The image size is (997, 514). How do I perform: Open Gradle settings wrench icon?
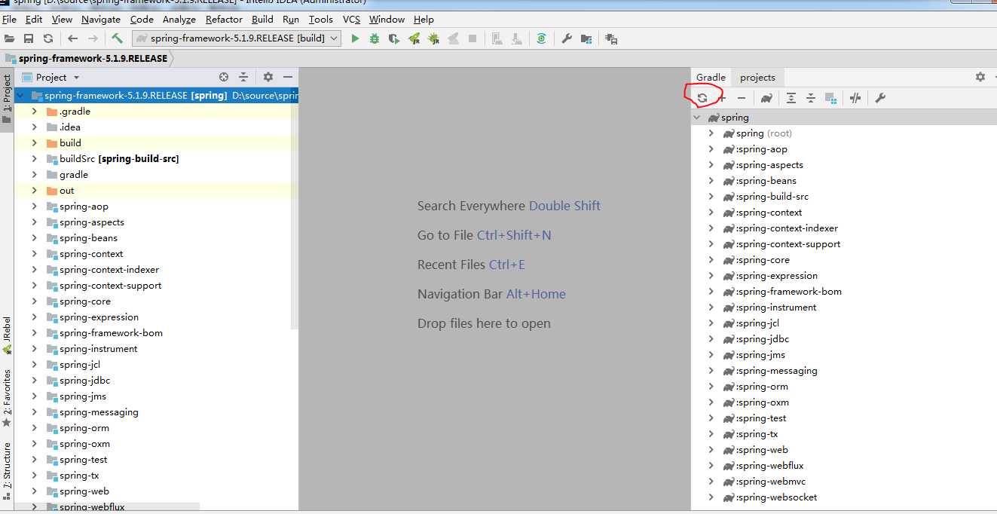[x=879, y=98]
